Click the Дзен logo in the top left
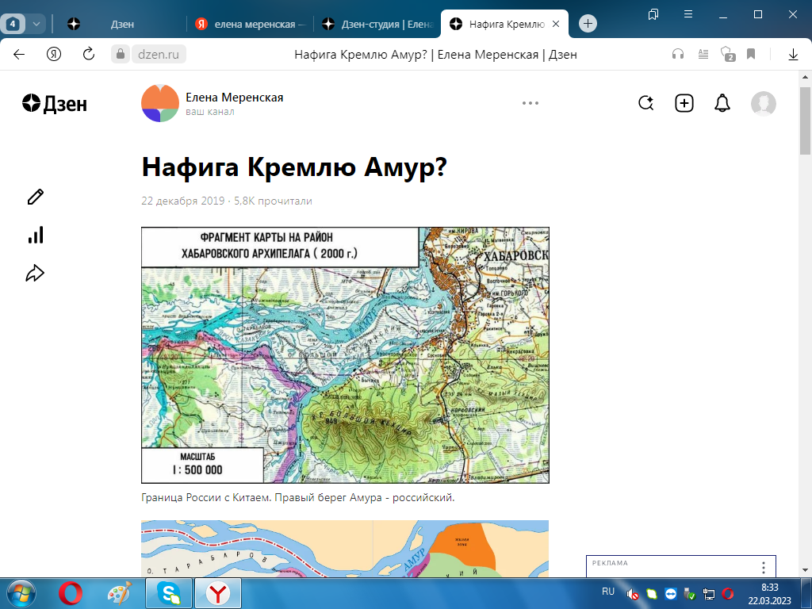Screen dimensions: 812x609 pyautogui.click(x=53, y=103)
